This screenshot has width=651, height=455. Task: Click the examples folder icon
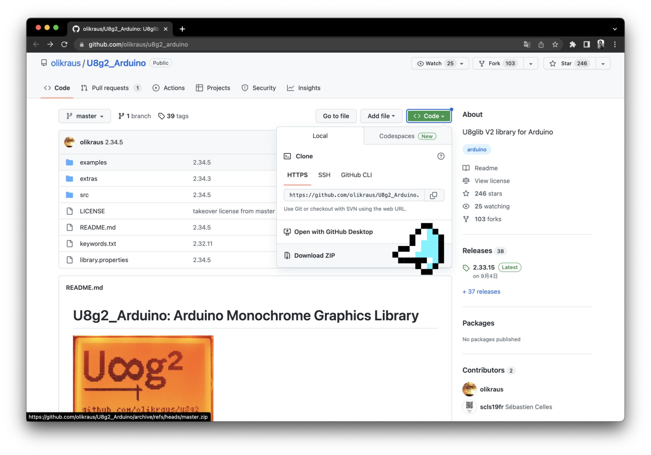click(69, 162)
